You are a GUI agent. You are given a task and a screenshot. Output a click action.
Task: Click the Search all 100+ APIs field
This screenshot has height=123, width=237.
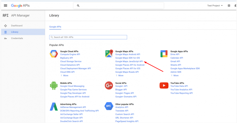88,37
